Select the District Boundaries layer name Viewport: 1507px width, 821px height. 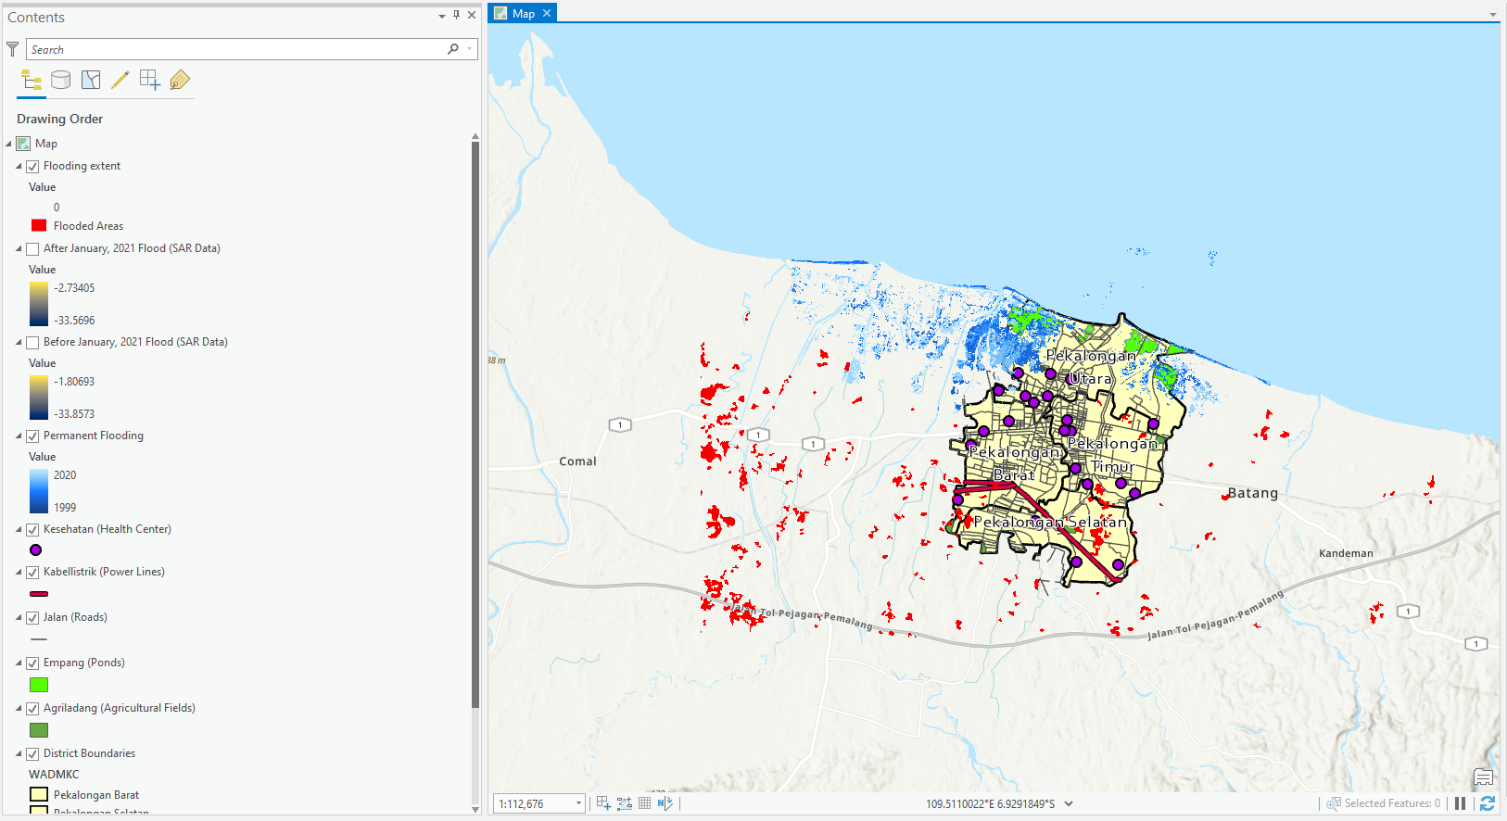pos(89,753)
